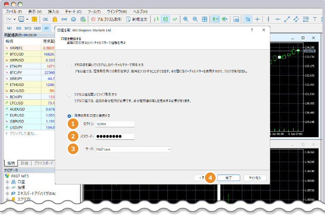325x215 pixels.
Task: Open the ヘルプ(H) menu
Action: click(x=140, y=12)
